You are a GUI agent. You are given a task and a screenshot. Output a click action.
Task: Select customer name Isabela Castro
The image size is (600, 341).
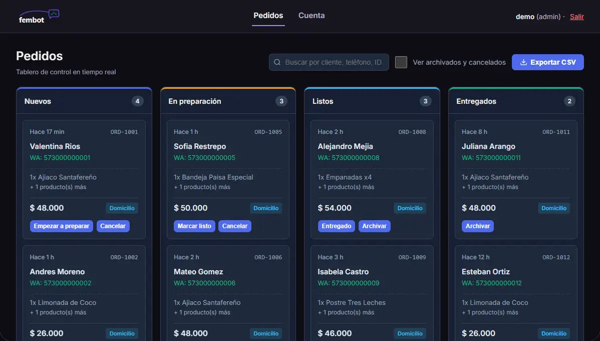pyautogui.click(x=343, y=272)
